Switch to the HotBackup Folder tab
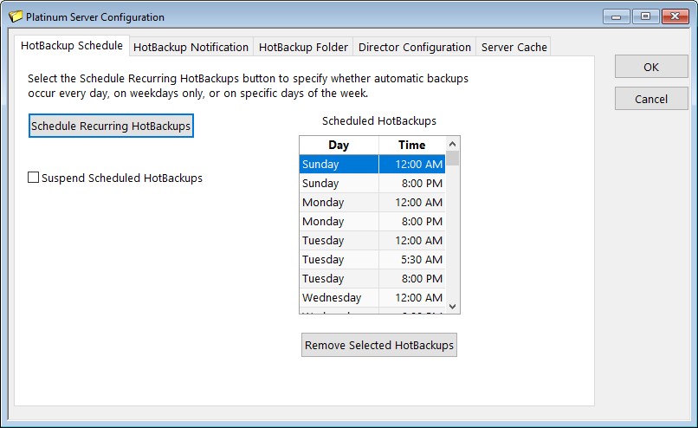Screen dimensions: 698x428 (x=303, y=47)
